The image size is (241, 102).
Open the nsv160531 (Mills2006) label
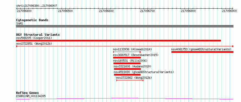click(130, 61)
